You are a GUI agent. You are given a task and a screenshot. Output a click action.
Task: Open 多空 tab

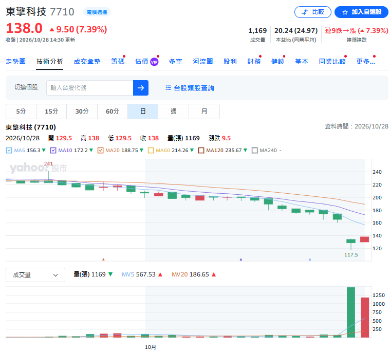tap(176, 62)
